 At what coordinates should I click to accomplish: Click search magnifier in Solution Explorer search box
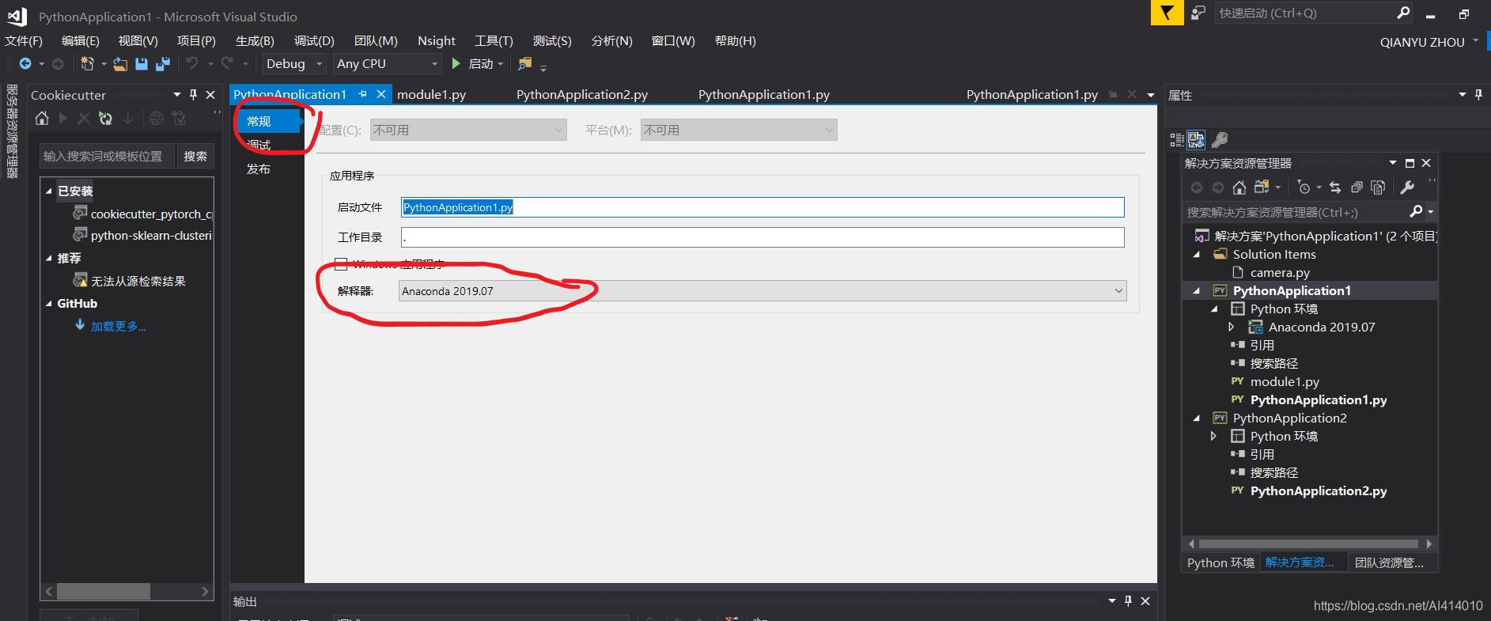(x=1417, y=211)
